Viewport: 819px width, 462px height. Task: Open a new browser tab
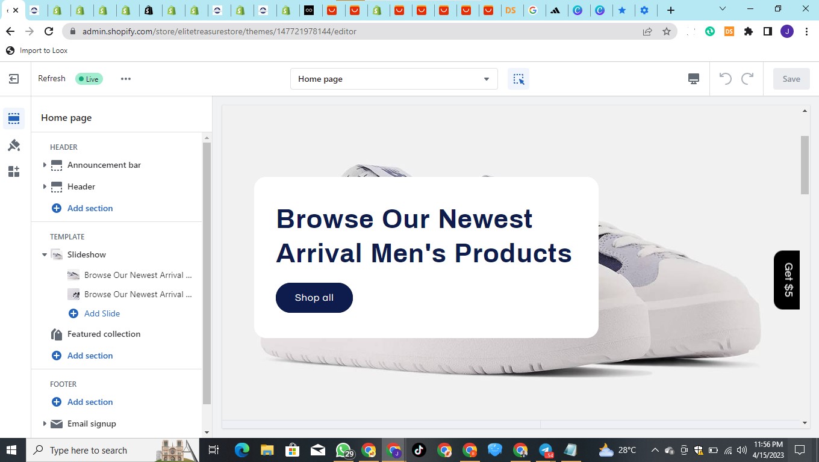[x=671, y=10]
